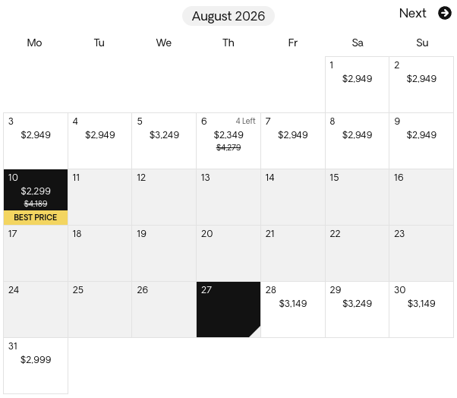The height and width of the screenshot is (398, 457).
Task: Click the unavailable August 13 cell
Action: tap(228, 197)
